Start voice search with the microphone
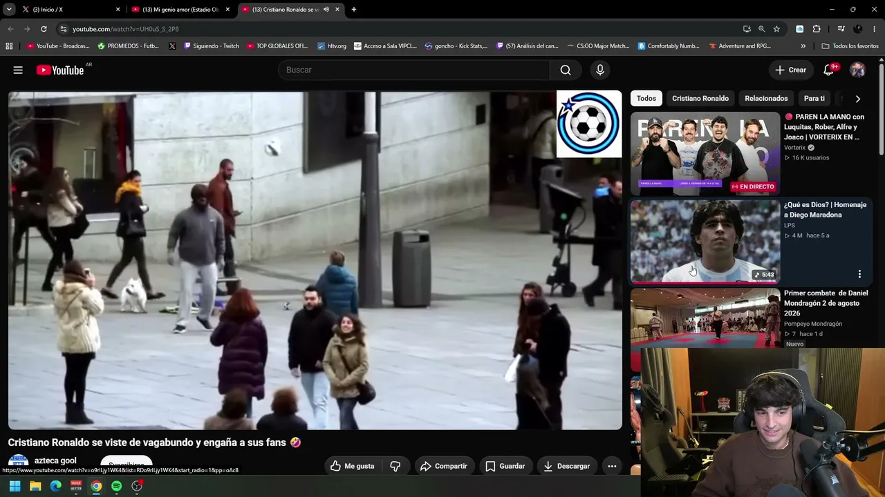This screenshot has height=497, width=885. [599, 70]
